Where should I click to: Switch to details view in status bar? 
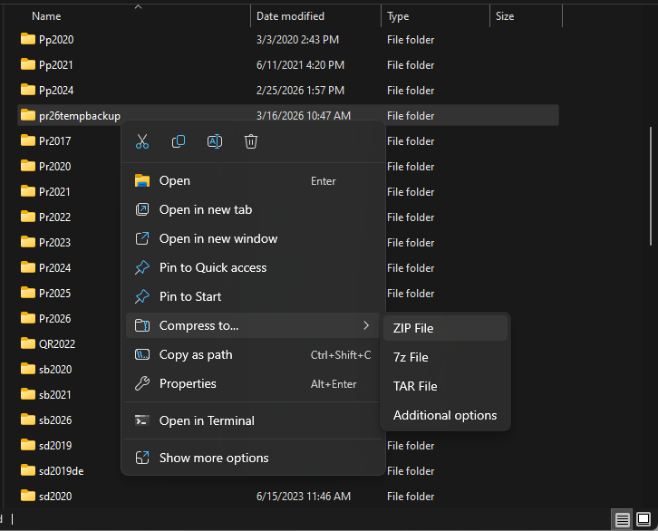pos(623,519)
